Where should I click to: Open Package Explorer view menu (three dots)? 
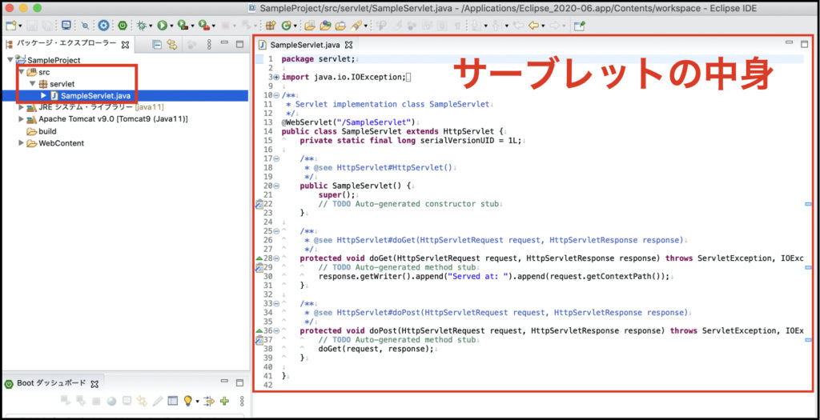coord(209,45)
